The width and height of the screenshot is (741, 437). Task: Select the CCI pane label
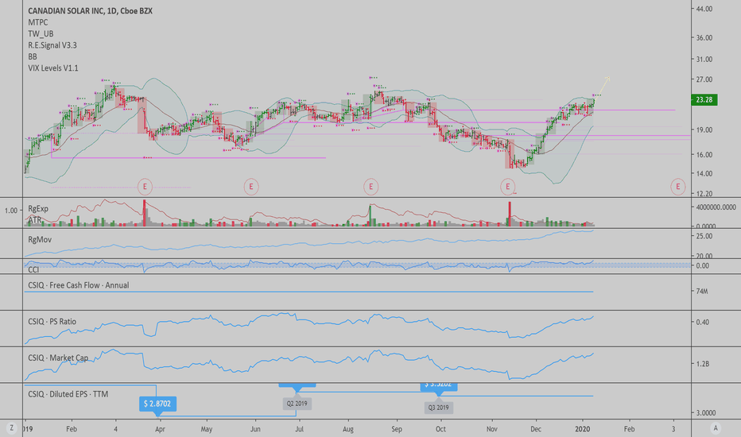click(33, 270)
